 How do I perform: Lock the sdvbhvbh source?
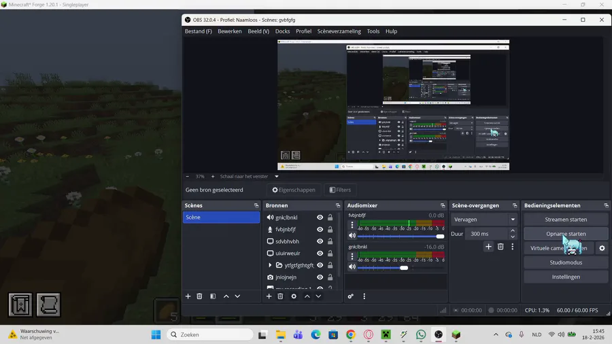click(x=330, y=241)
